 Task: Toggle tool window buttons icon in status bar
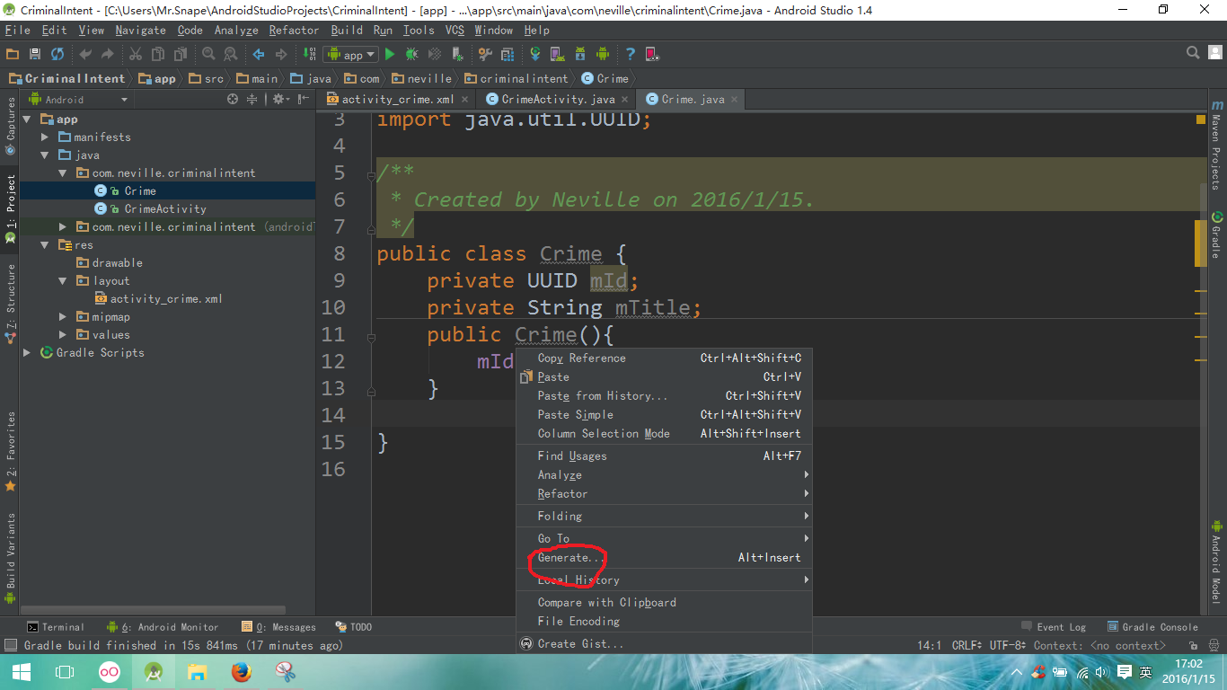click(x=11, y=645)
